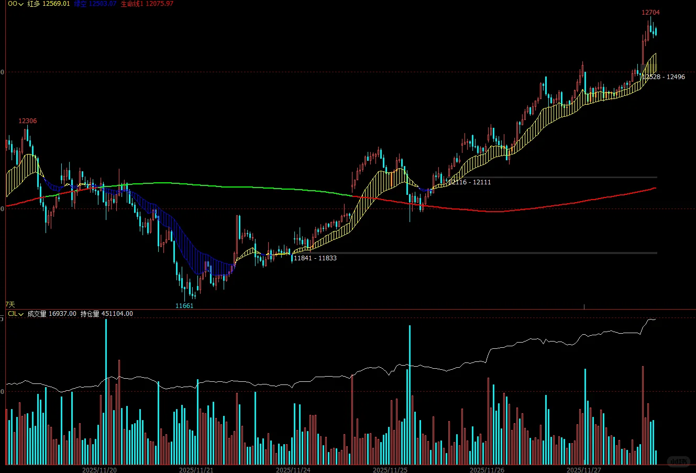Select the 2025/11/21 date on the time axis

196,470
